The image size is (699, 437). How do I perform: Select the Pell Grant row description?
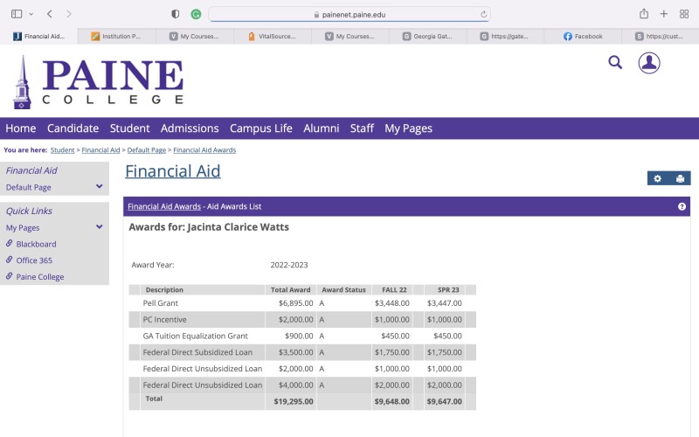[161, 303]
